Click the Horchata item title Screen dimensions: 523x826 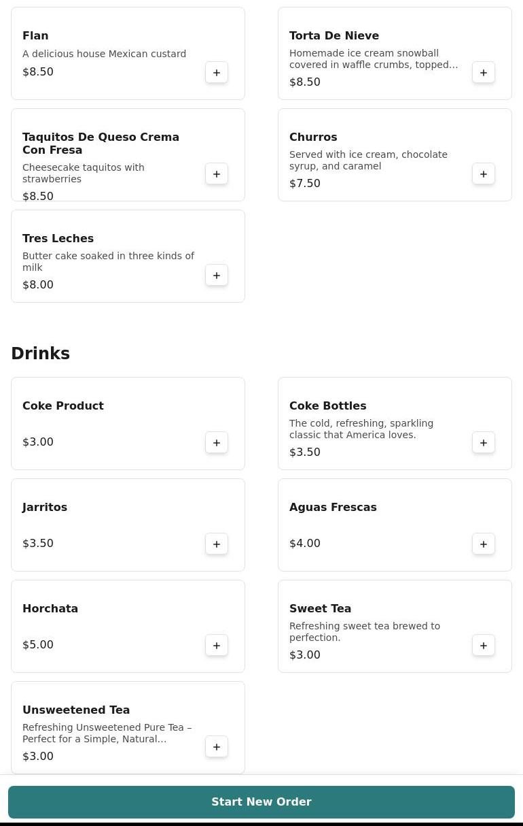pyautogui.click(x=50, y=609)
